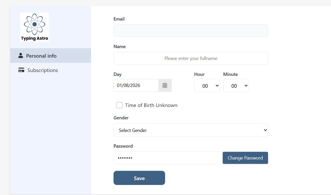
Task: Click the fullname text field
Action: 191,58
